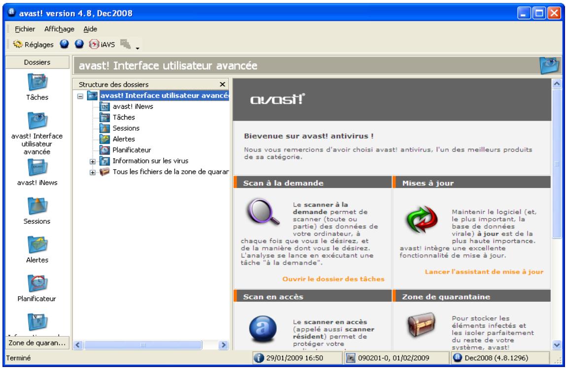Screen dimensions: 566x368
Task: Select Alertes in folder tree
Action: tap(124, 139)
